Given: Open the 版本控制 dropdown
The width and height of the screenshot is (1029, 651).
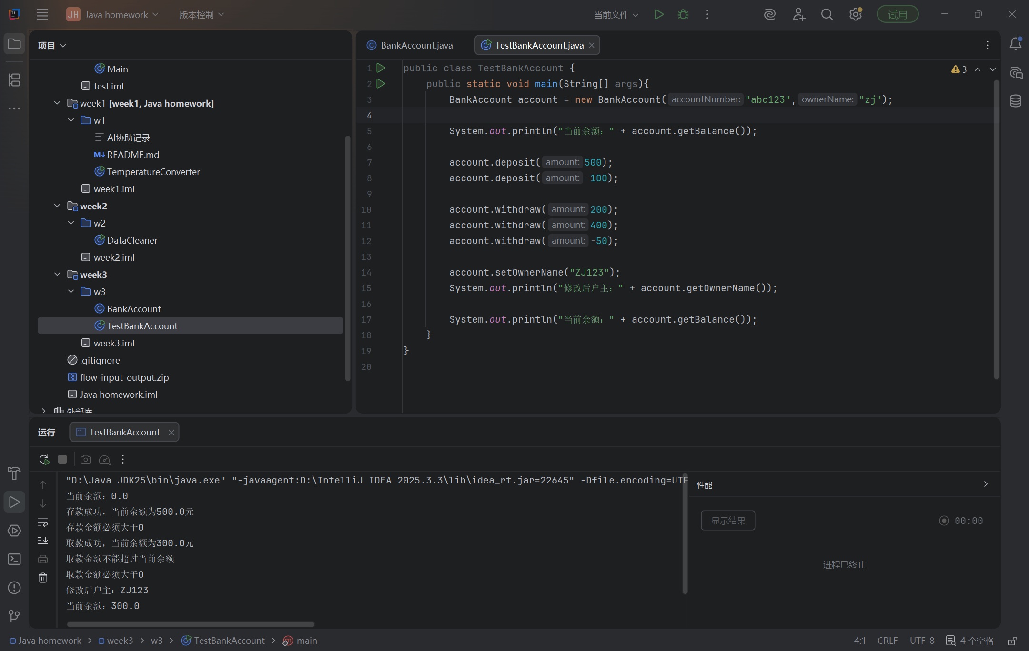Looking at the screenshot, I should 201,15.
